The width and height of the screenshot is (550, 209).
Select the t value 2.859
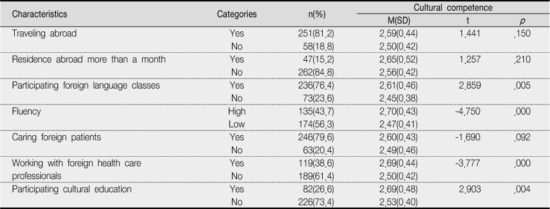[468, 86]
